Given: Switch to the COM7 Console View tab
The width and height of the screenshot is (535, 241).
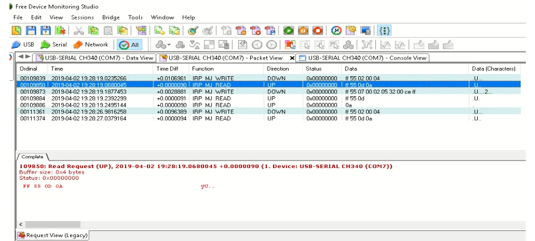Looking at the screenshot, I should tap(363, 58).
